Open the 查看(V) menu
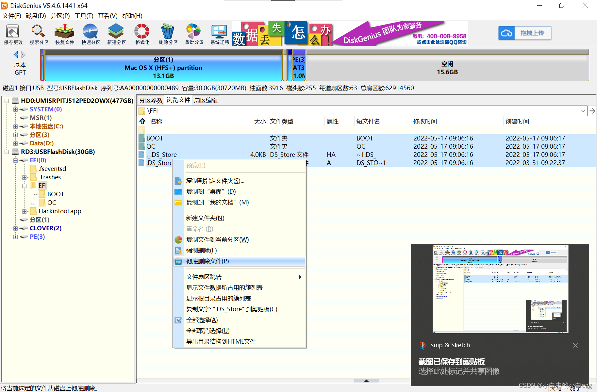The image size is (597, 392). 108,16
